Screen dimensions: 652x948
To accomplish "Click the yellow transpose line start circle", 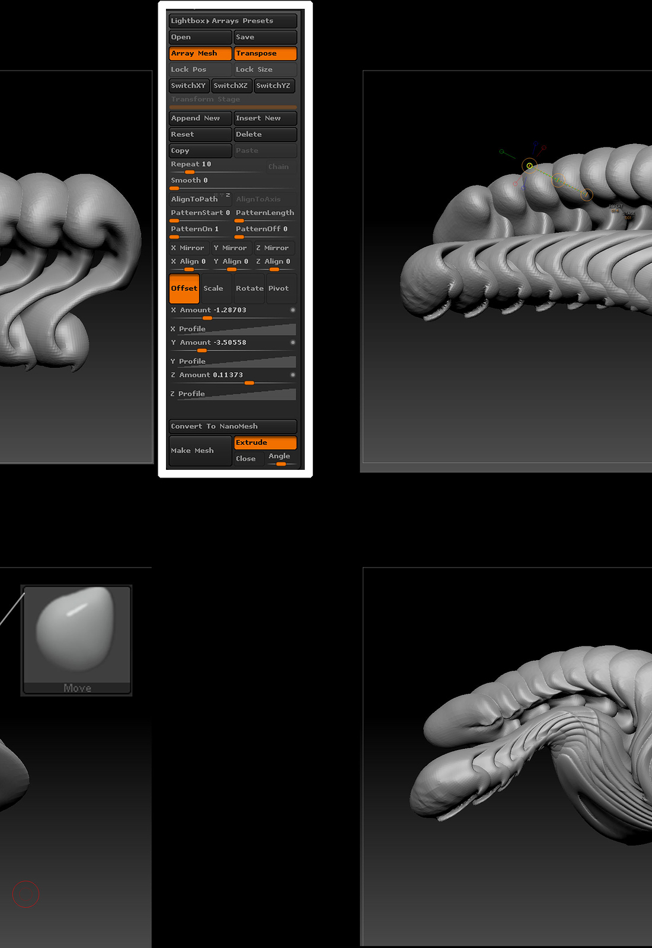I will [529, 166].
